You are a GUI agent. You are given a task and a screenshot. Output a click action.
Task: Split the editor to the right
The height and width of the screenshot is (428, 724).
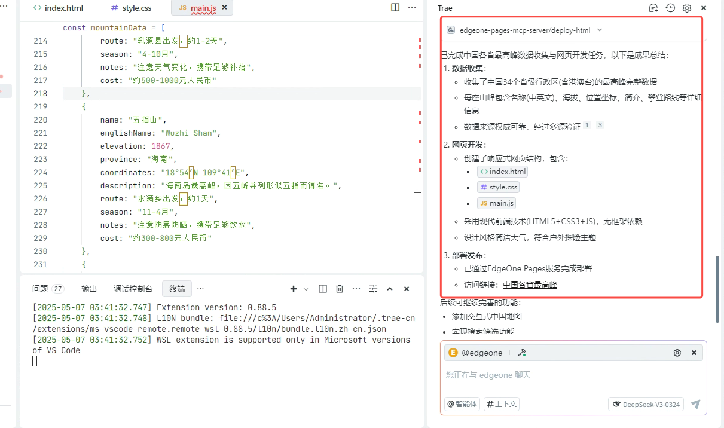395,7
